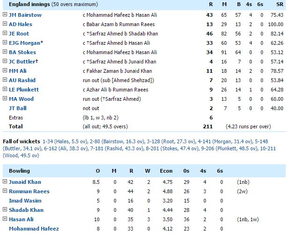Click plus icon beside MM Ali
Image resolution: width=289 pixels, height=238 pixels.
point(5,71)
